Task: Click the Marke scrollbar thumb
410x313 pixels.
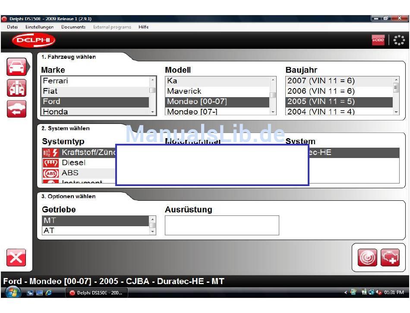Action: (x=152, y=90)
